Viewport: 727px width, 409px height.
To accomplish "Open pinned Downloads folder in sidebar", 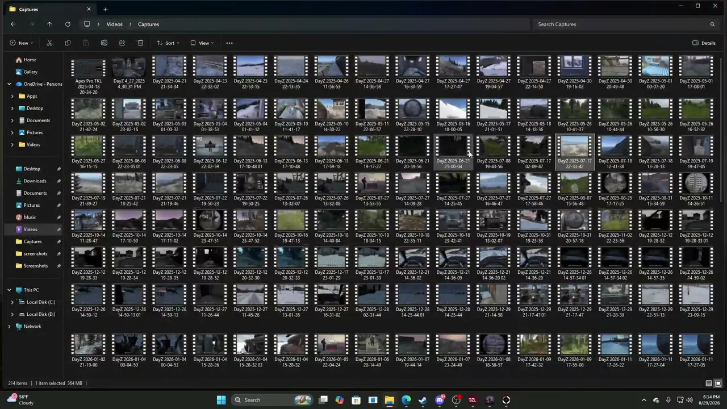I will [x=35, y=181].
